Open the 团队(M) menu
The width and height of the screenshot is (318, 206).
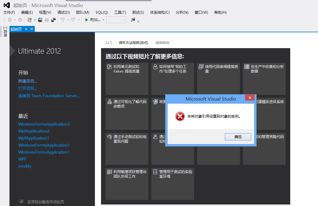(82, 12)
